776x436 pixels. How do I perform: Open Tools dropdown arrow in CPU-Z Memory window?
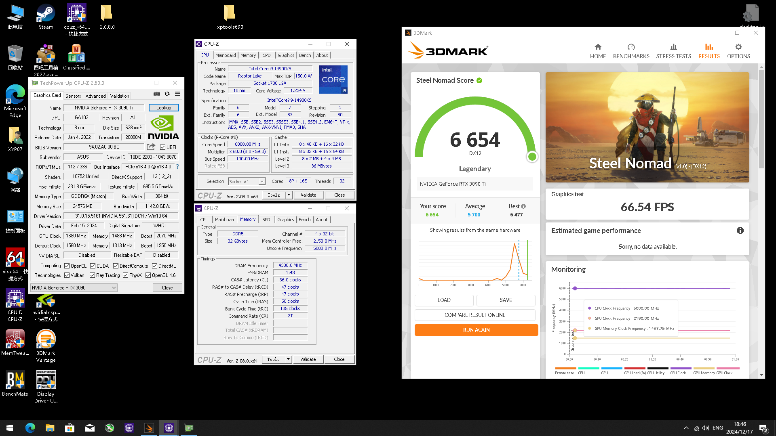click(x=288, y=359)
